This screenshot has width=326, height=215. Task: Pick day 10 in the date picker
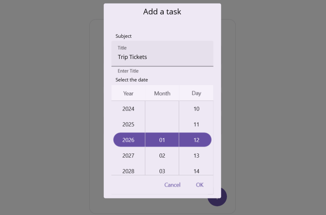[x=196, y=108]
